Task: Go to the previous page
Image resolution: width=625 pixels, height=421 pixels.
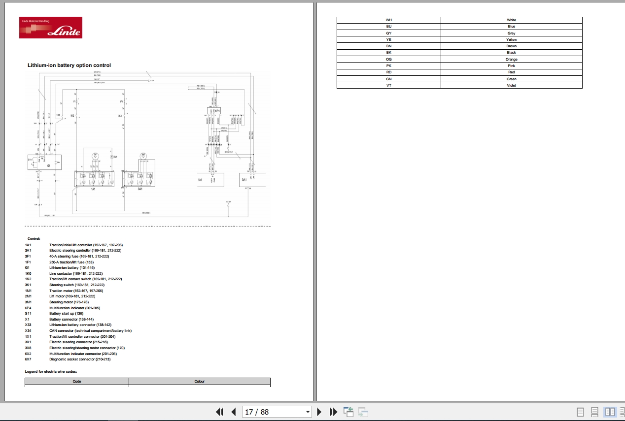Action: coord(234,412)
